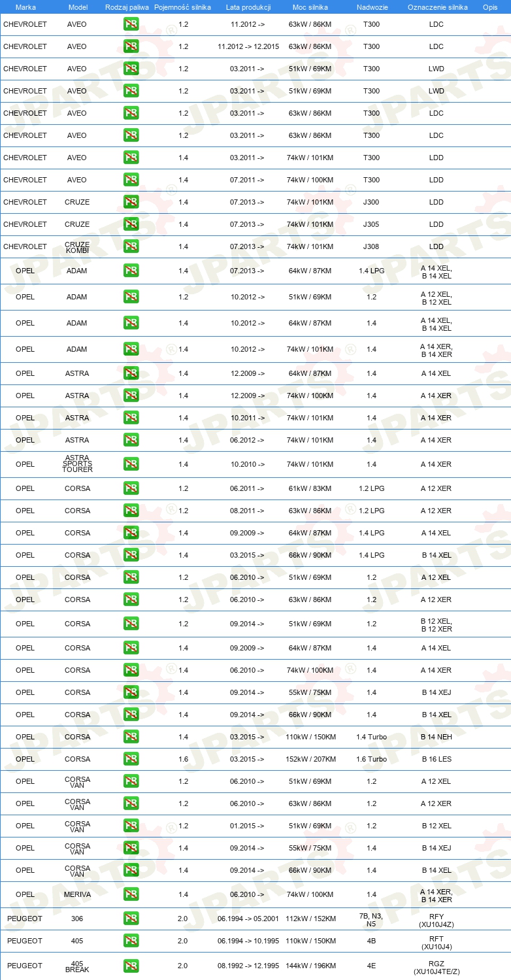This screenshot has height=980, width=511.
Task: Click fuel icon in Peugeot 306 row
Action: pos(131,919)
